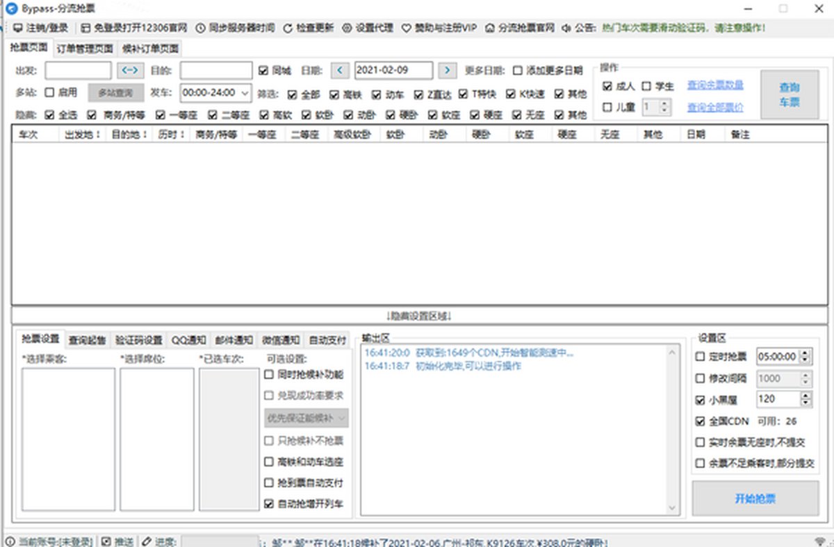Switch to the 订单管理页面 tab
The width and height of the screenshot is (834, 547).
click(x=85, y=49)
